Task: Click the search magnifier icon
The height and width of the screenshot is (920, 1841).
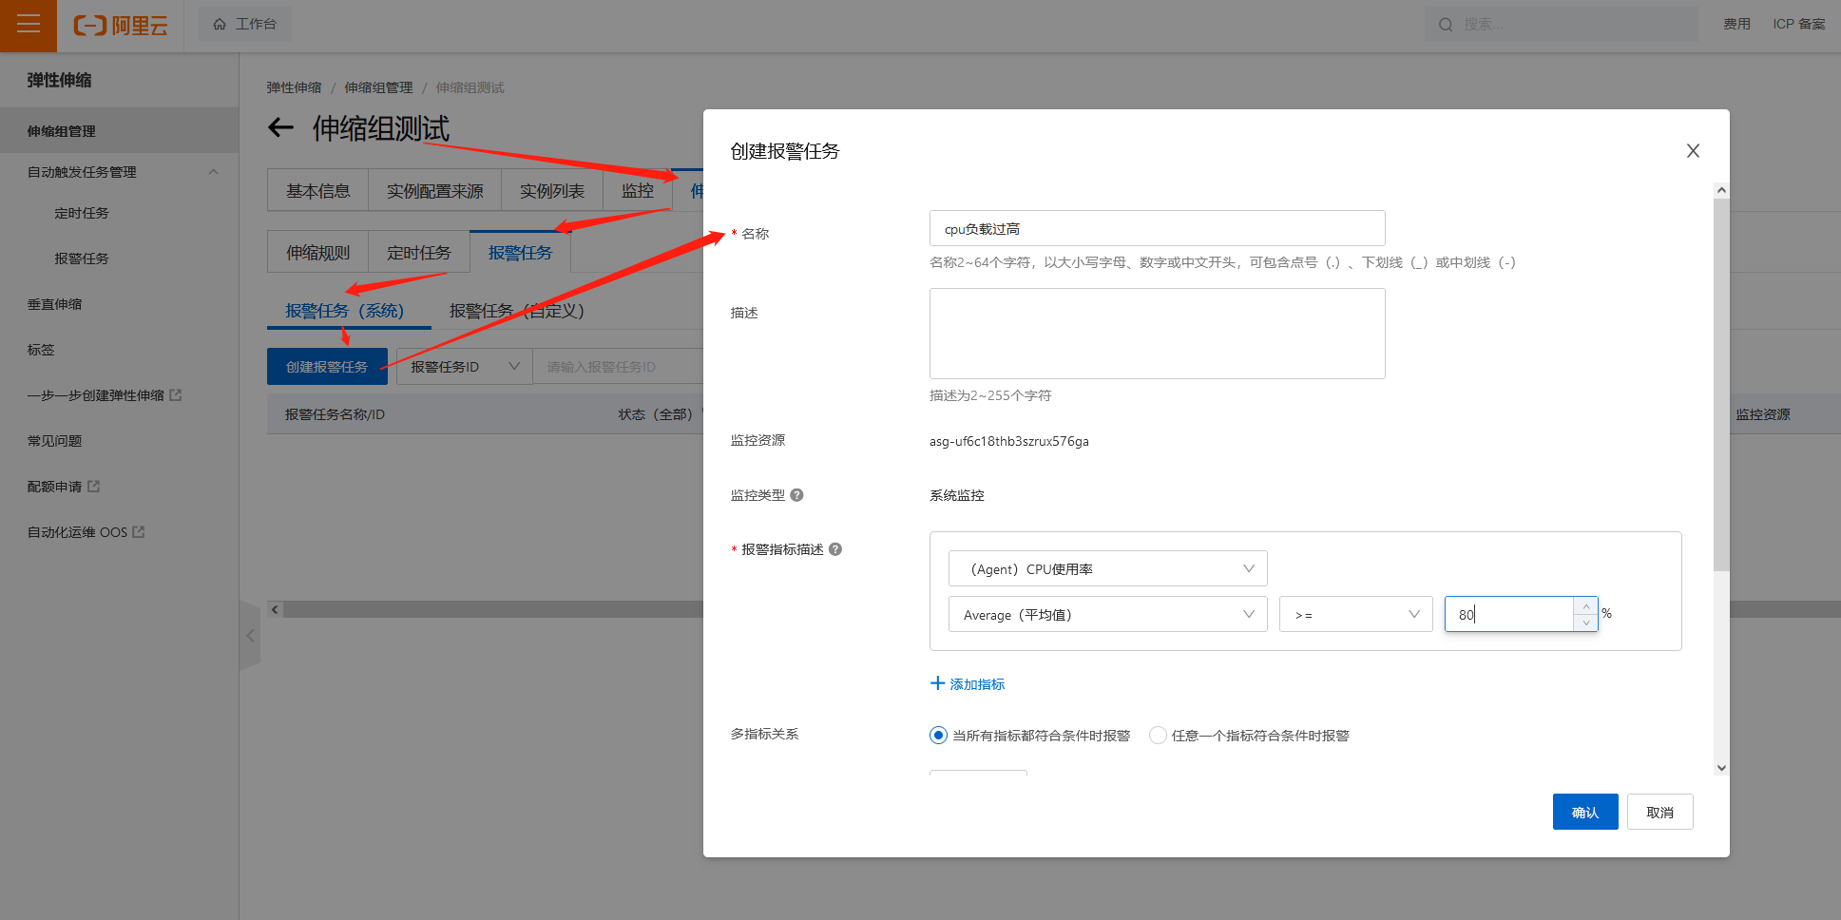Action: 1446,25
